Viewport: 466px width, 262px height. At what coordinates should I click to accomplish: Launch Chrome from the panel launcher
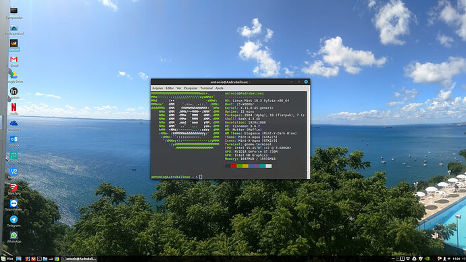[57, 259]
